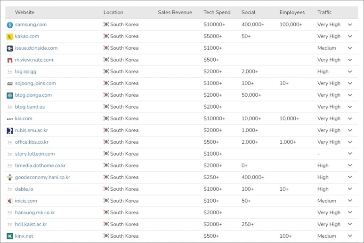Open the rubis.snu.ac.kr link
Screen dimensions: 364x243
click(32, 130)
